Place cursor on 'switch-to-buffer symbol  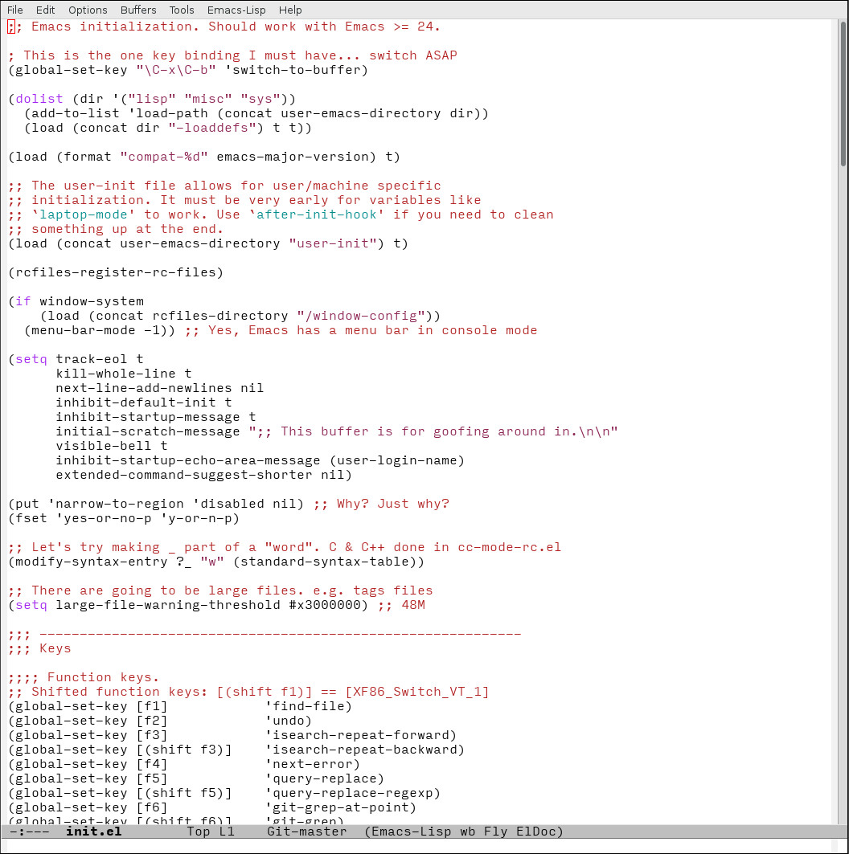[293, 70]
